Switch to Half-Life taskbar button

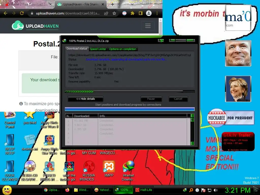[144, 190]
